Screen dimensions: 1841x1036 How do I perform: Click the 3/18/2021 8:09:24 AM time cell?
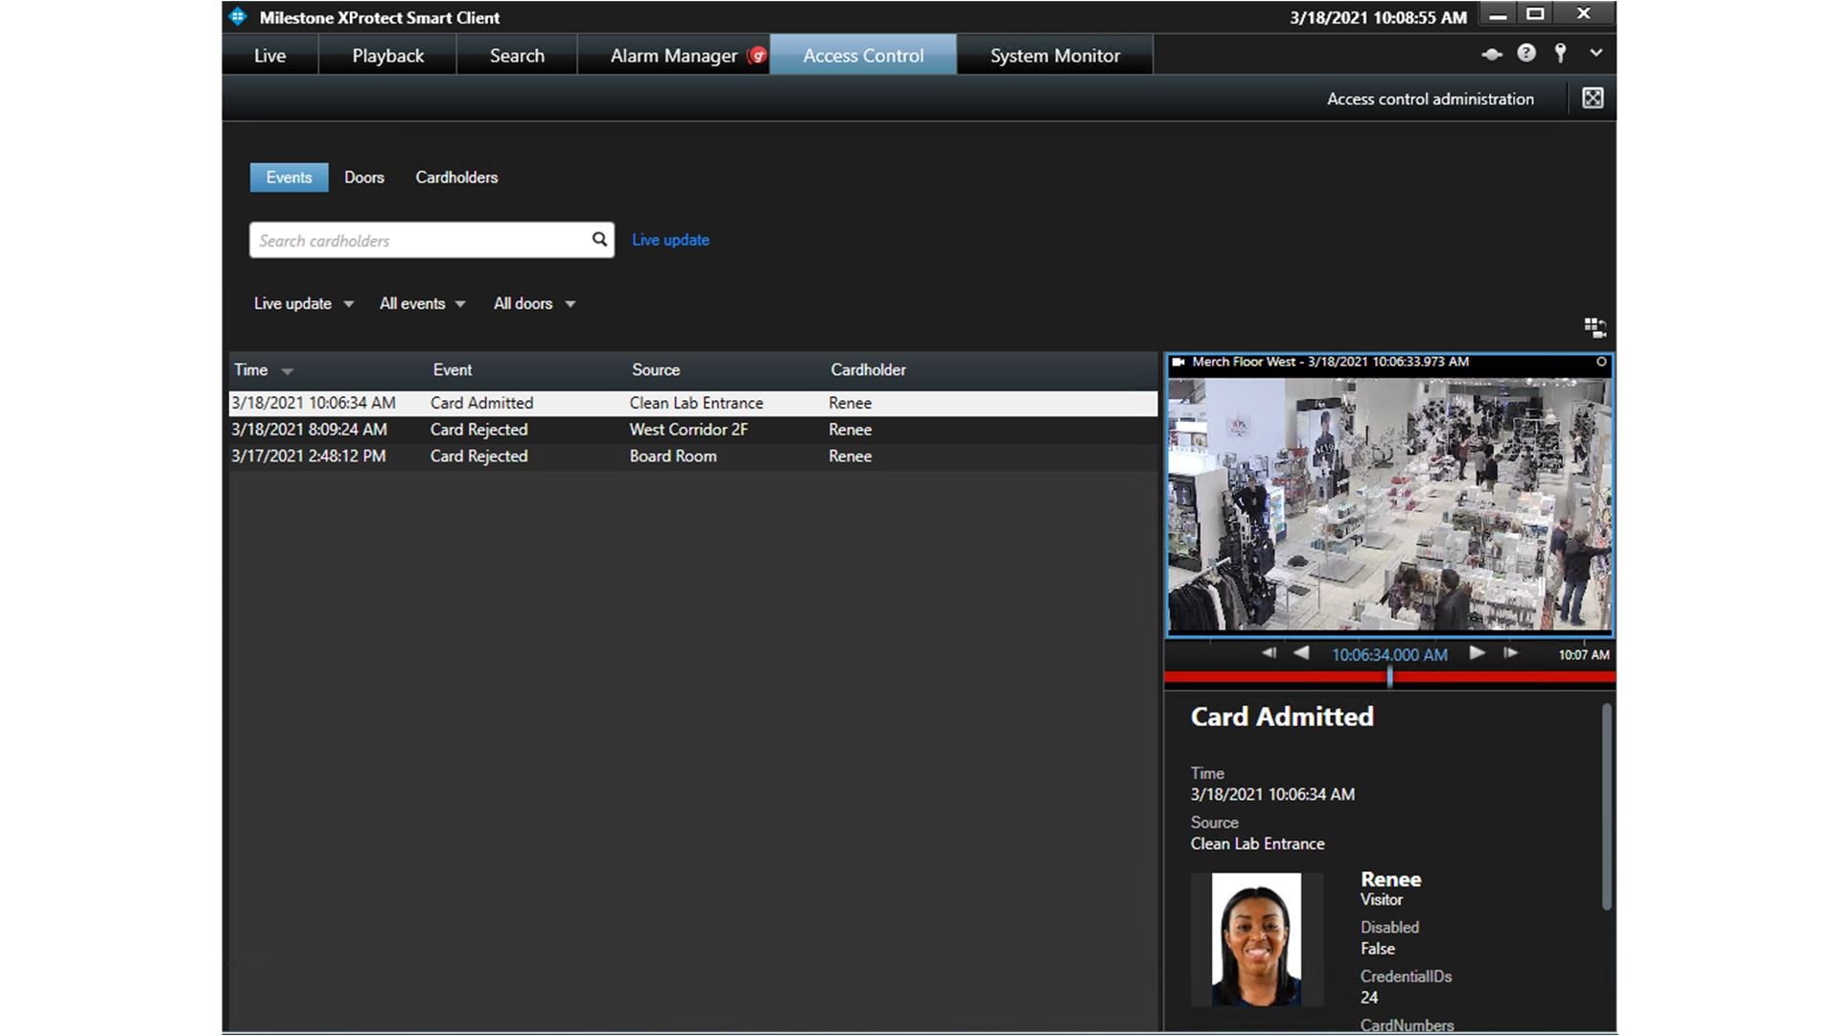(309, 430)
